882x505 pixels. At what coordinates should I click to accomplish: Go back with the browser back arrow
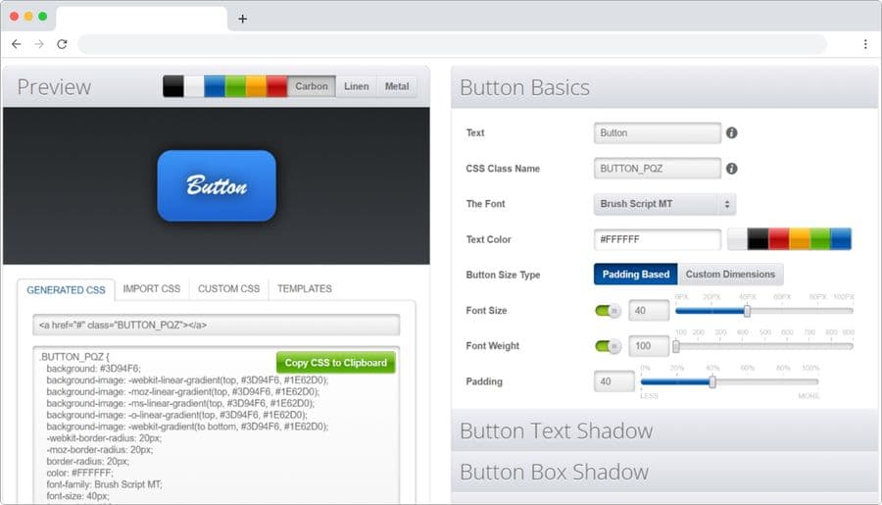pyautogui.click(x=17, y=44)
